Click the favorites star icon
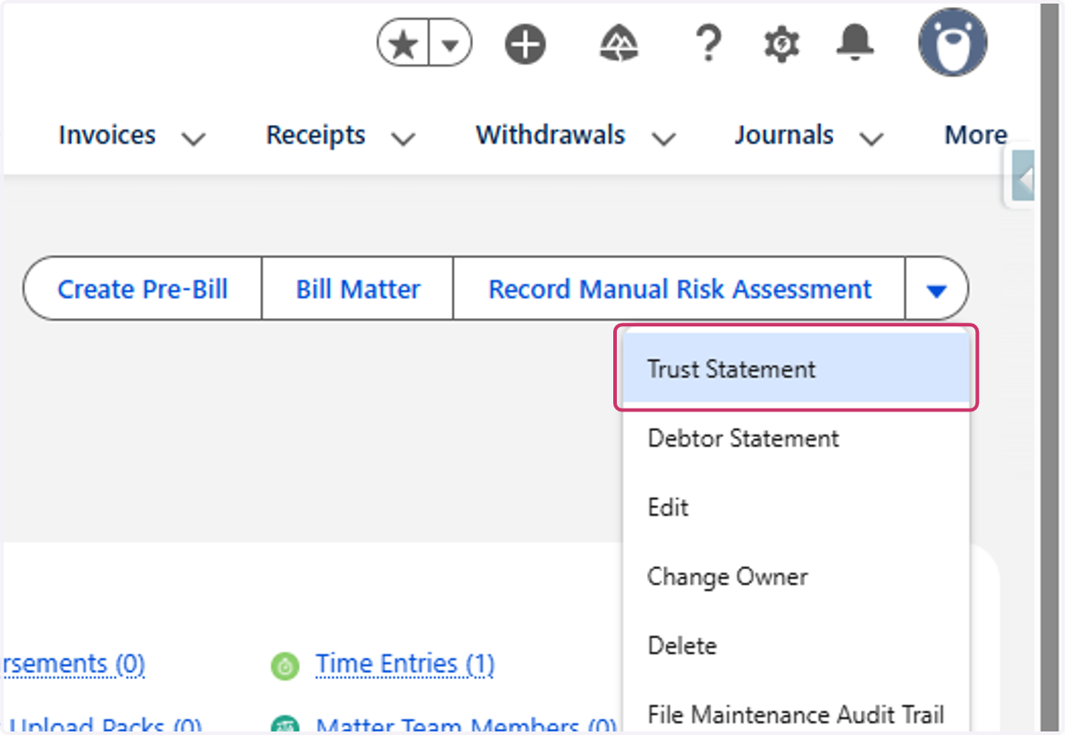1065x735 pixels. pyautogui.click(x=404, y=43)
